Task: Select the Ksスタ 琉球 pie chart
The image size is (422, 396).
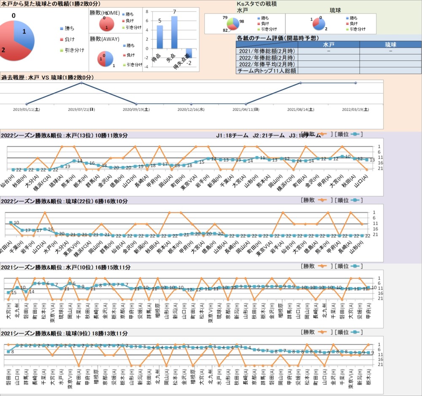Action: point(319,24)
